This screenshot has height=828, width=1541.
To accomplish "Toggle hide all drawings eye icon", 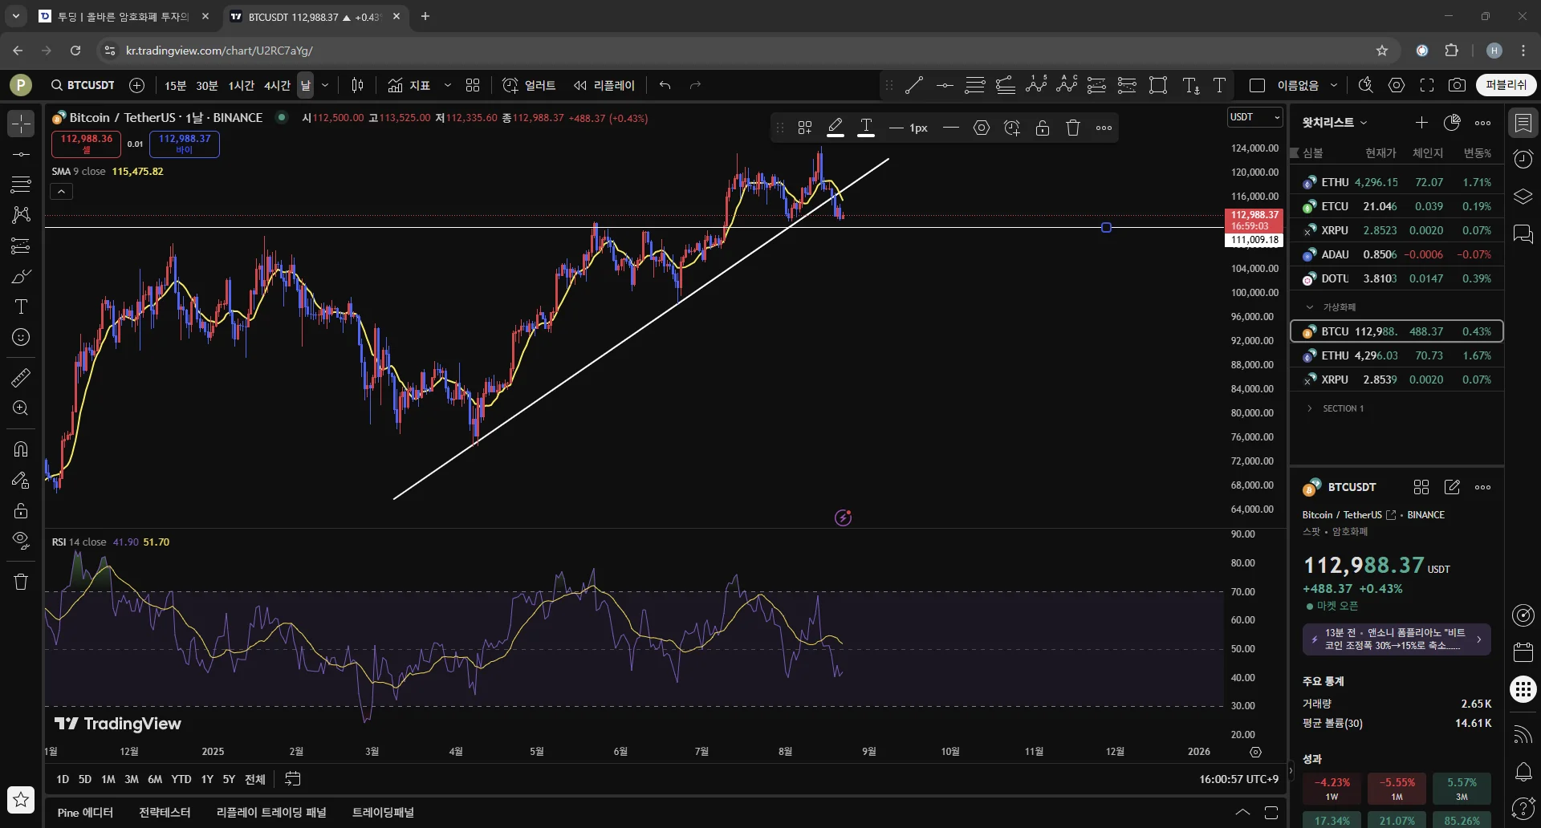I will 21,539.
